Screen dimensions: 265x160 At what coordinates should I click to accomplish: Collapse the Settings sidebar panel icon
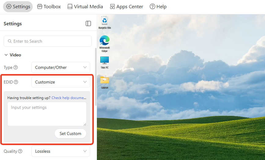(x=88, y=23)
